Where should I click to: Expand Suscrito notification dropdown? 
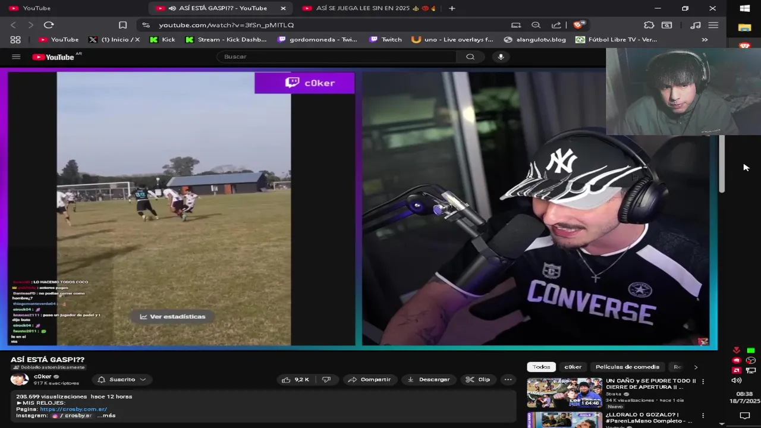click(x=122, y=379)
